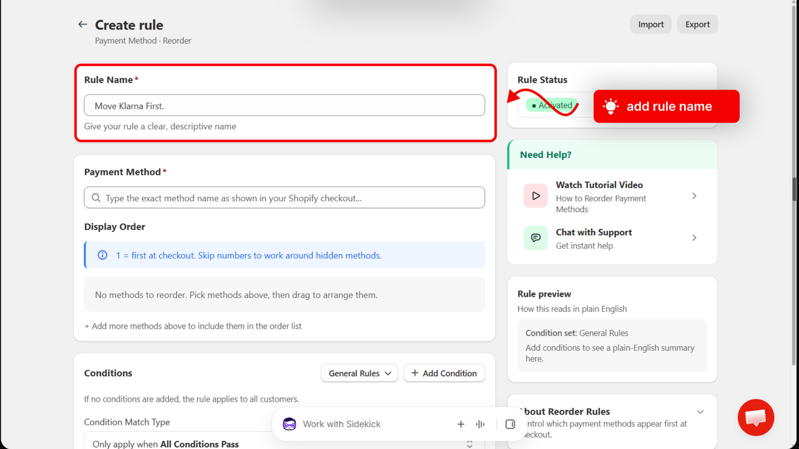Click the panel toggle icon in Sidekick bar
This screenshot has height=449, width=799.
510,424
